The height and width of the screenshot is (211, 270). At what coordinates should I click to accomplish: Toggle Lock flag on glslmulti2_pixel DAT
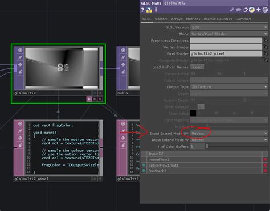tap(21, 145)
